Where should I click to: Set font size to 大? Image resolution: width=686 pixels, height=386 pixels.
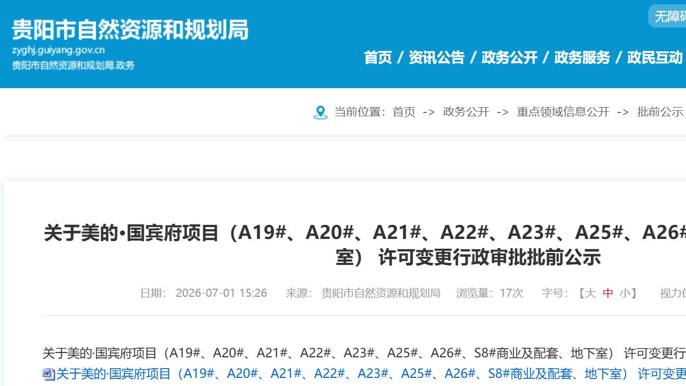[x=590, y=293]
